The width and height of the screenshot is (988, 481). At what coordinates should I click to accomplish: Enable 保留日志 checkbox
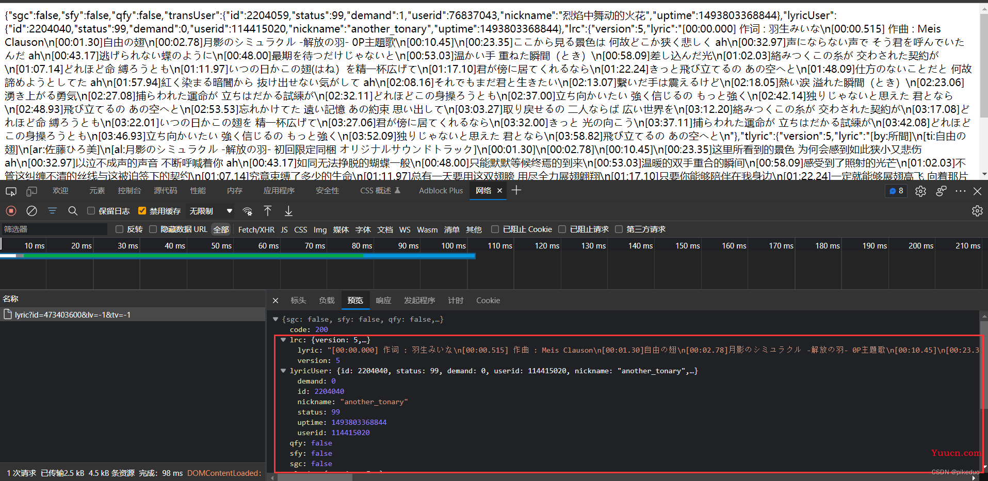91,211
